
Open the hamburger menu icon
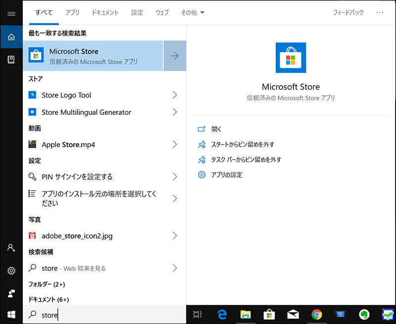[11, 14]
